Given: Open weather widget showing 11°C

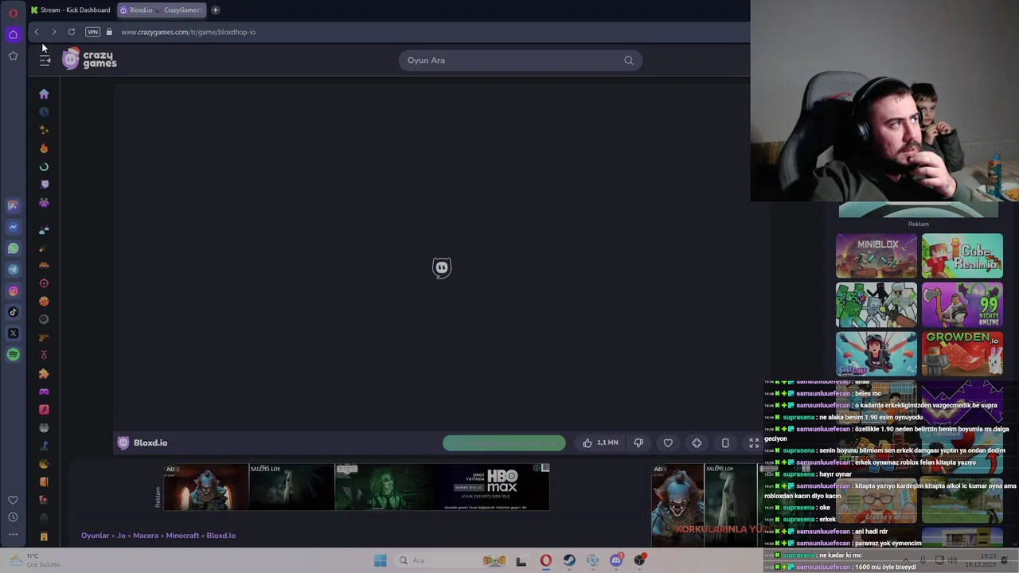Looking at the screenshot, I should coord(35,560).
